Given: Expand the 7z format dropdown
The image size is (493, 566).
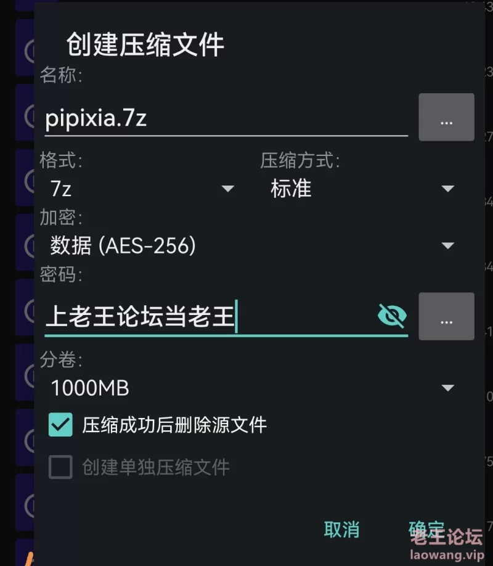Looking at the screenshot, I should pos(142,189).
